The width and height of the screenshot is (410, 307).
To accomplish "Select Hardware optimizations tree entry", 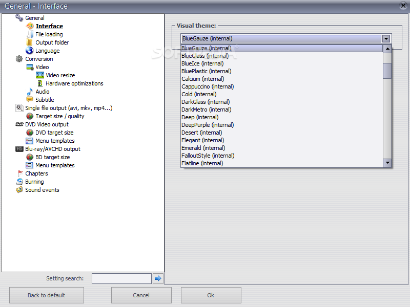I will click(x=74, y=83).
